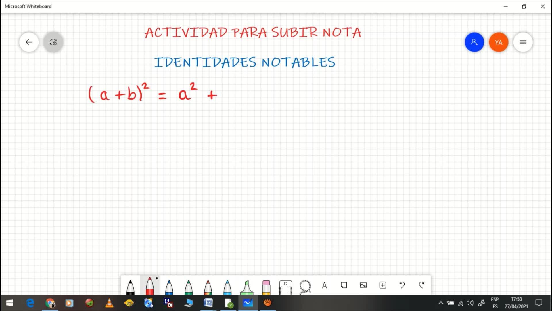Viewport: 552px width, 311px height.
Task: Show hidden system tray icons
Action: [x=440, y=303]
